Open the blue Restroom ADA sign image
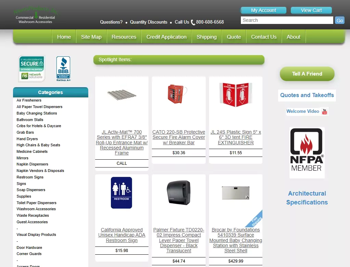This screenshot has height=267, width=350. pyautogui.click(x=121, y=193)
